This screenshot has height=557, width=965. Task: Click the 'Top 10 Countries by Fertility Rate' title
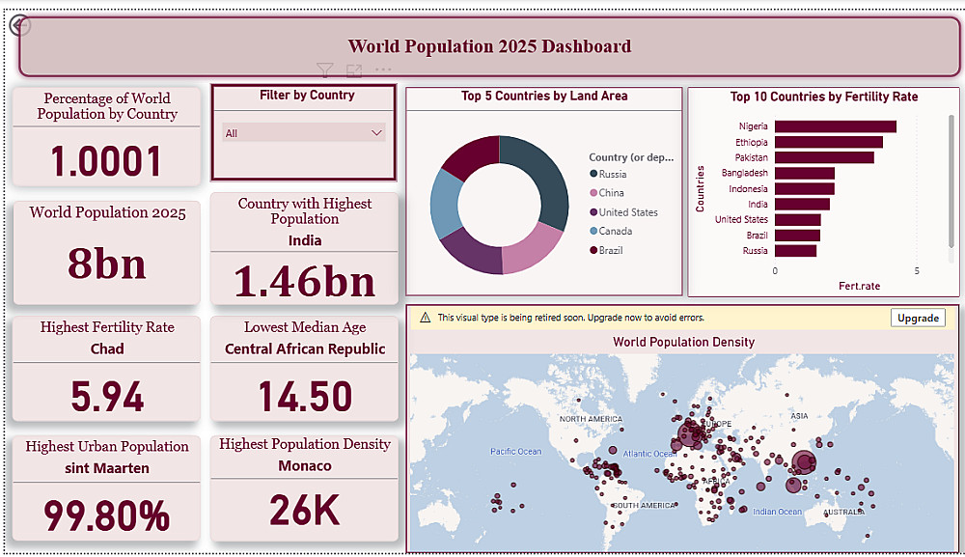click(824, 97)
